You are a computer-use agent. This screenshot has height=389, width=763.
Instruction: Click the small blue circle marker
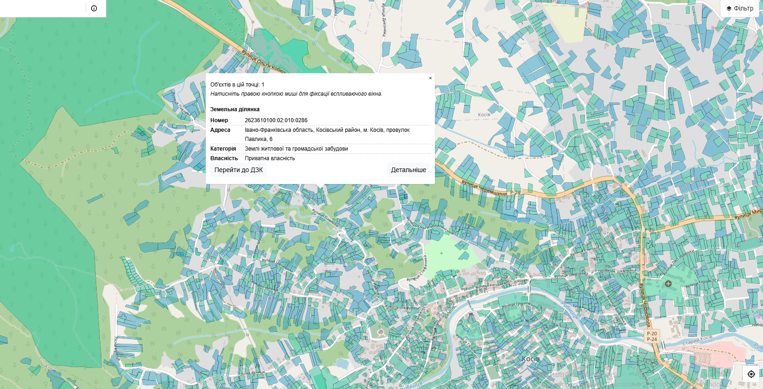12,249
